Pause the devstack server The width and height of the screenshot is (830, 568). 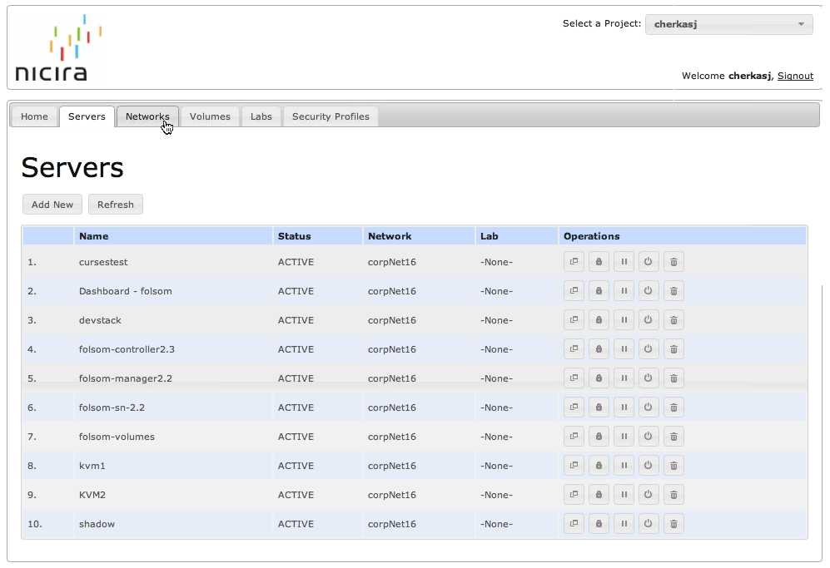tap(624, 320)
